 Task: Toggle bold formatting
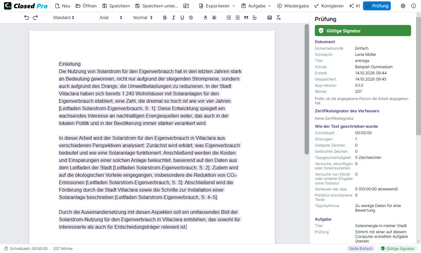click(x=165, y=18)
